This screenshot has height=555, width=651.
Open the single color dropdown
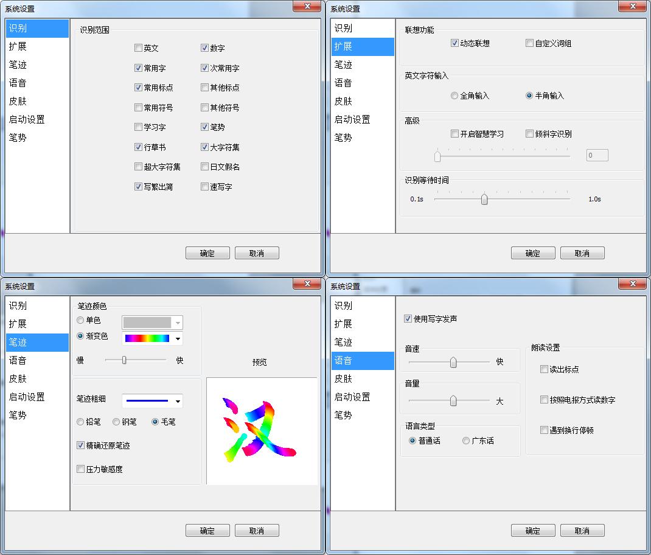pos(152,323)
